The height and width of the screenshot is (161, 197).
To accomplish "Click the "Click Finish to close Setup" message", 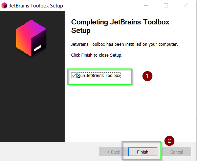I will [x=97, y=55].
